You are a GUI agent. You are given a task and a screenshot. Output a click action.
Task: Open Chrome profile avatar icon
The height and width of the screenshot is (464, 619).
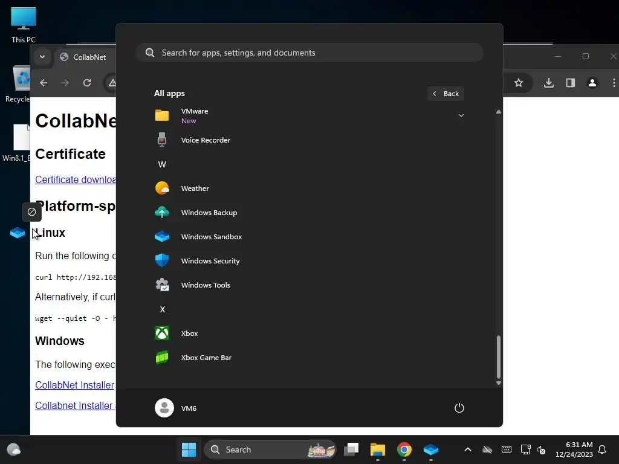click(592, 82)
